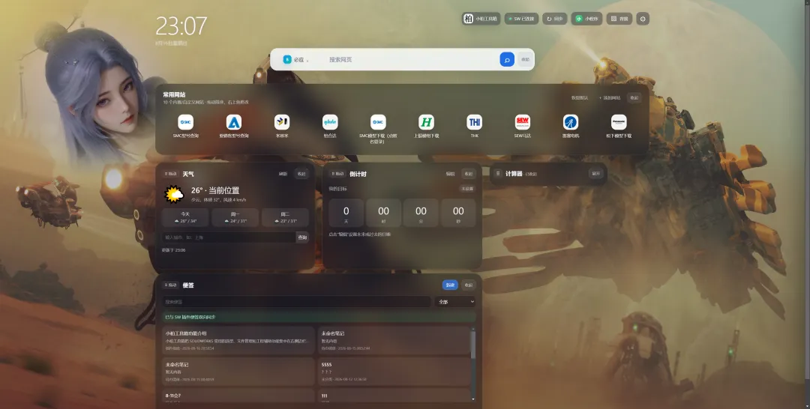The width and height of the screenshot is (810, 409).
Task: Open the gear settings icon
Action: (643, 19)
